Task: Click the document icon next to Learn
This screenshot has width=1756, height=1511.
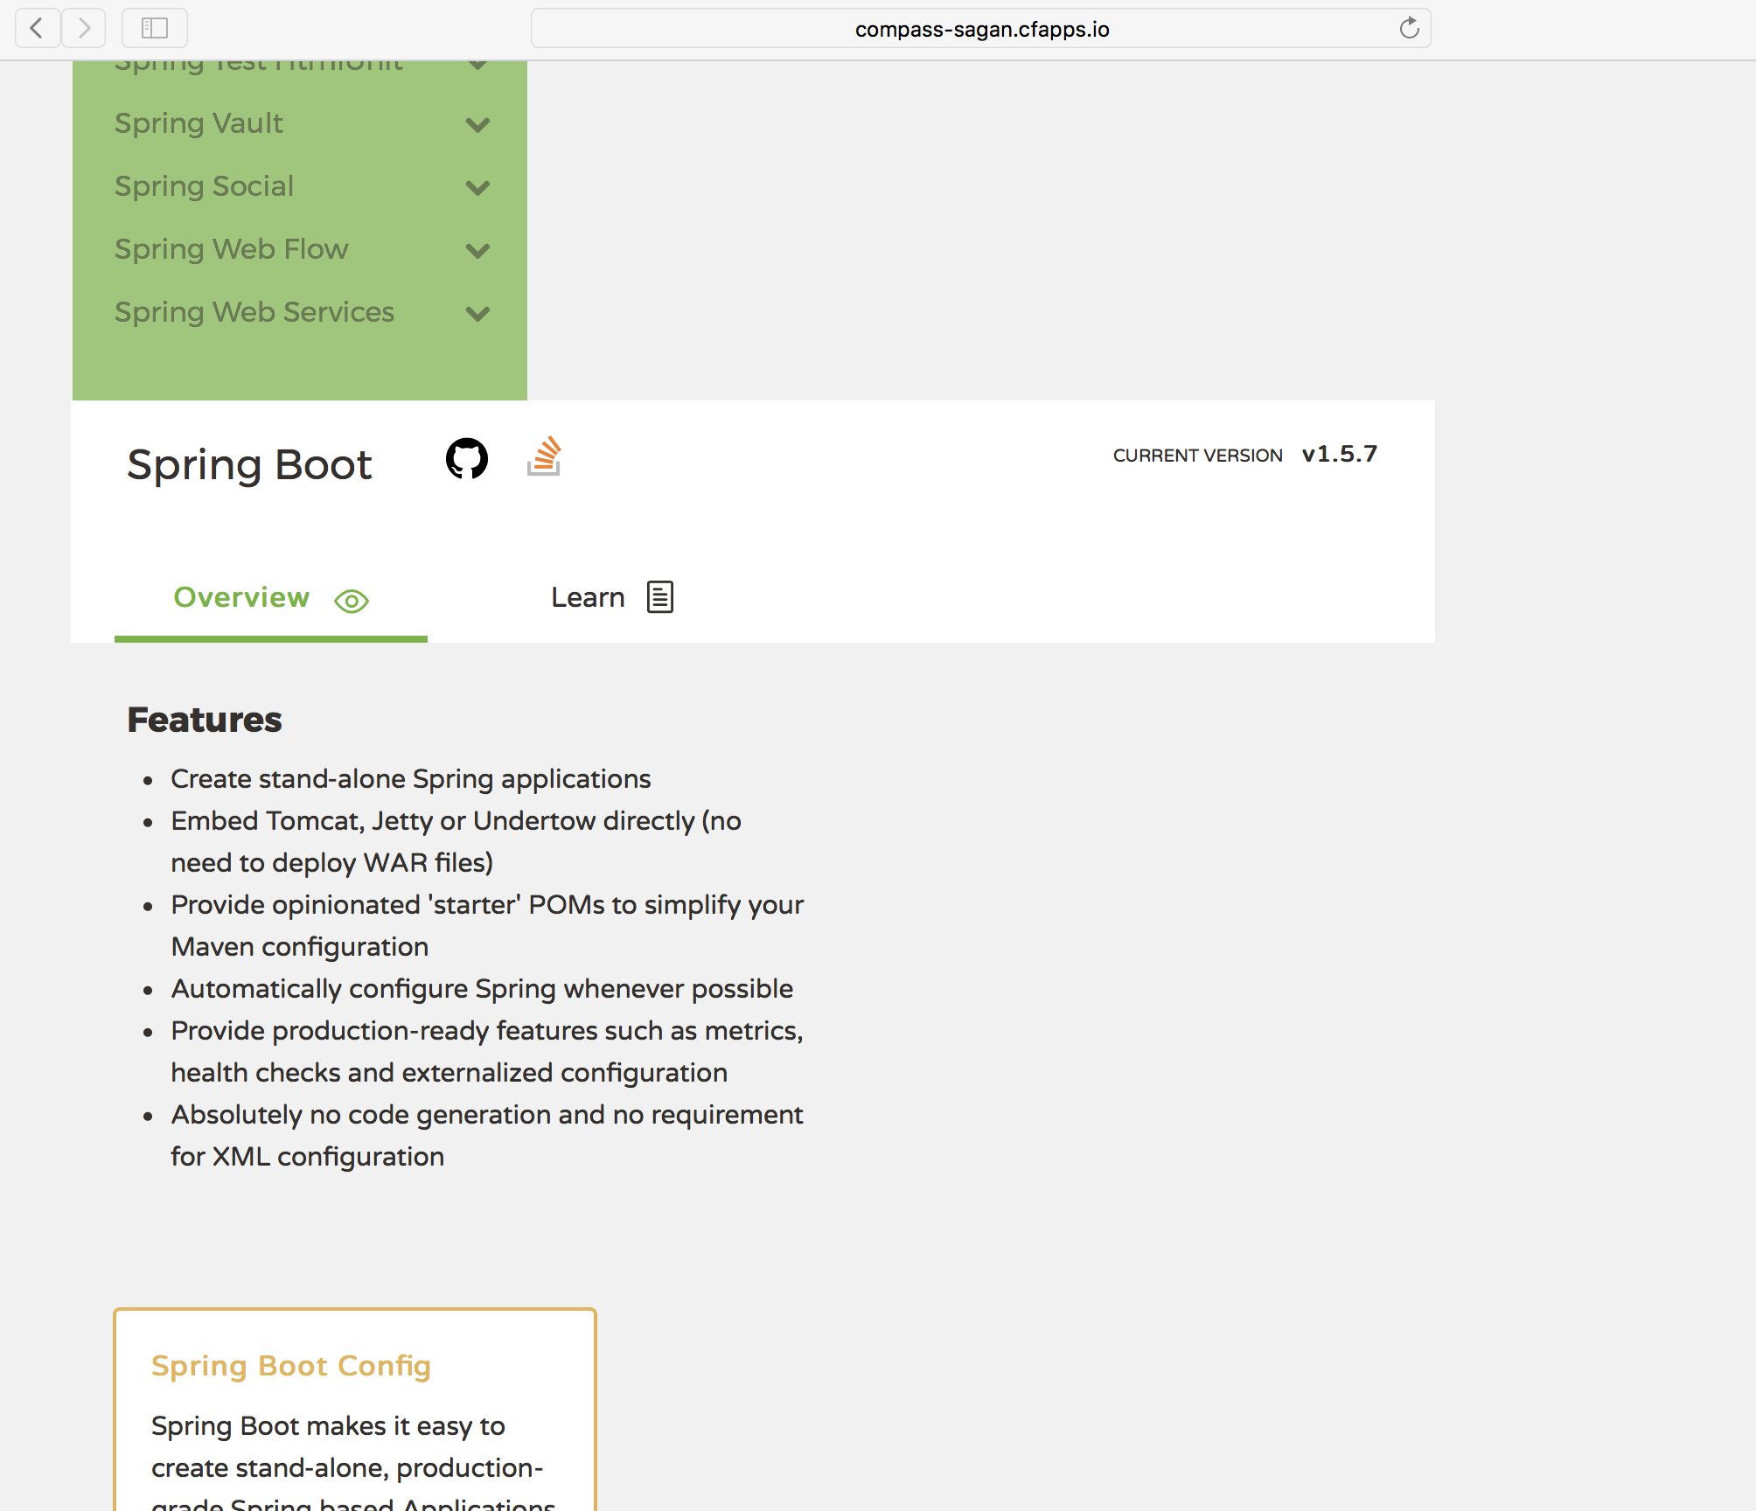Action: click(x=659, y=596)
